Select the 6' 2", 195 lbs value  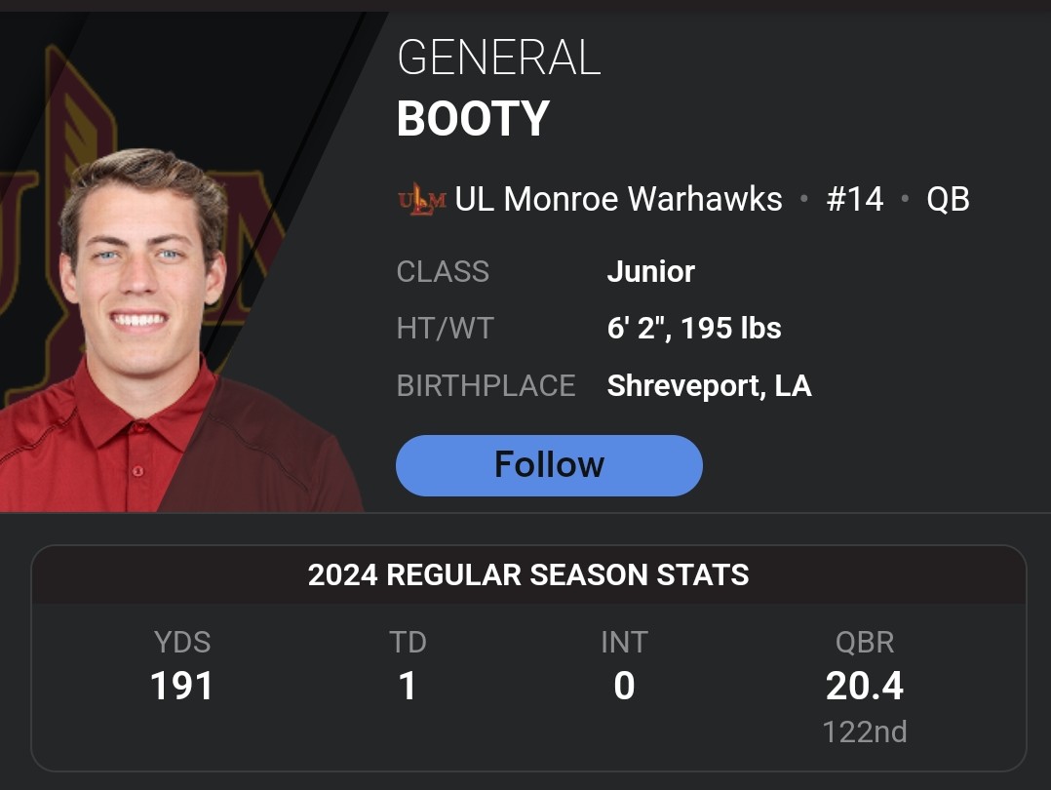click(693, 328)
